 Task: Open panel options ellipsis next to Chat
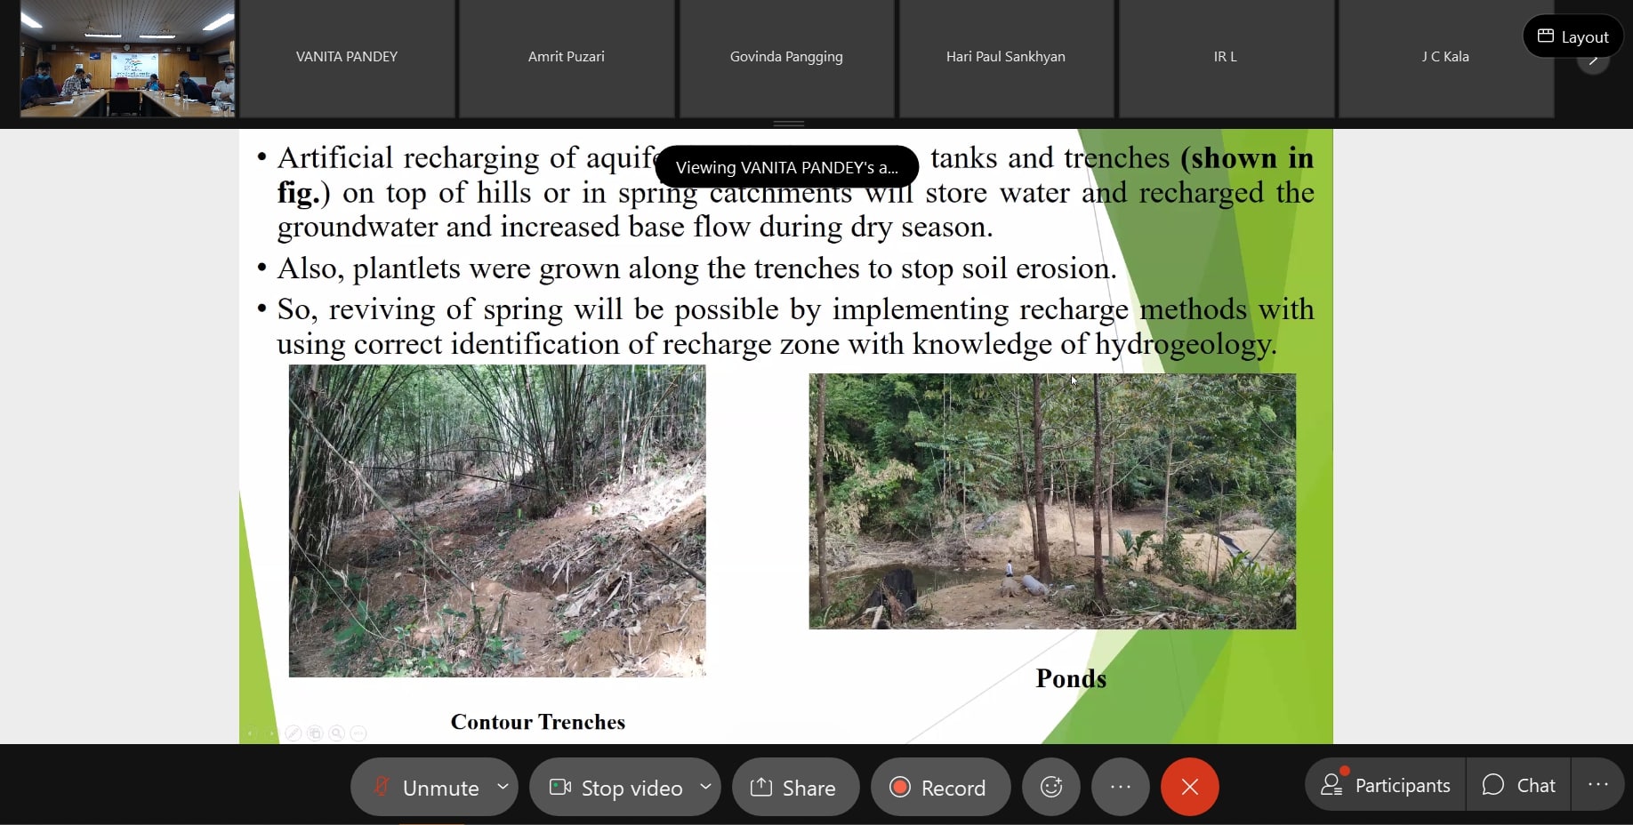click(1597, 785)
